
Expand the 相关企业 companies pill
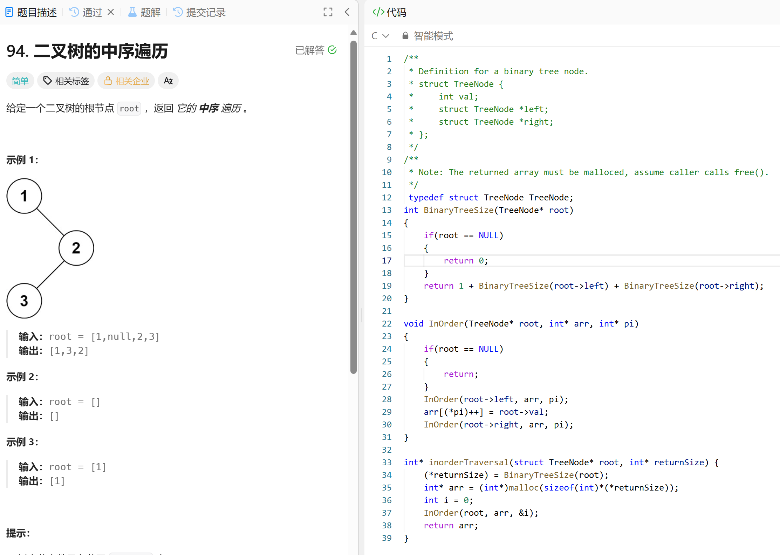tap(126, 81)
